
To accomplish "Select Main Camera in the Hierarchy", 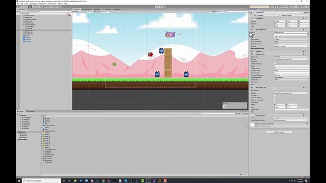I will [30, 16].
